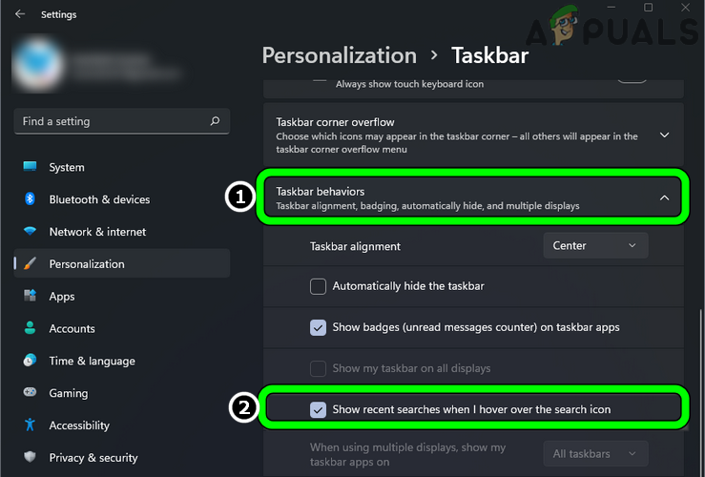Click the Gaming controller icon

[31, 393]
